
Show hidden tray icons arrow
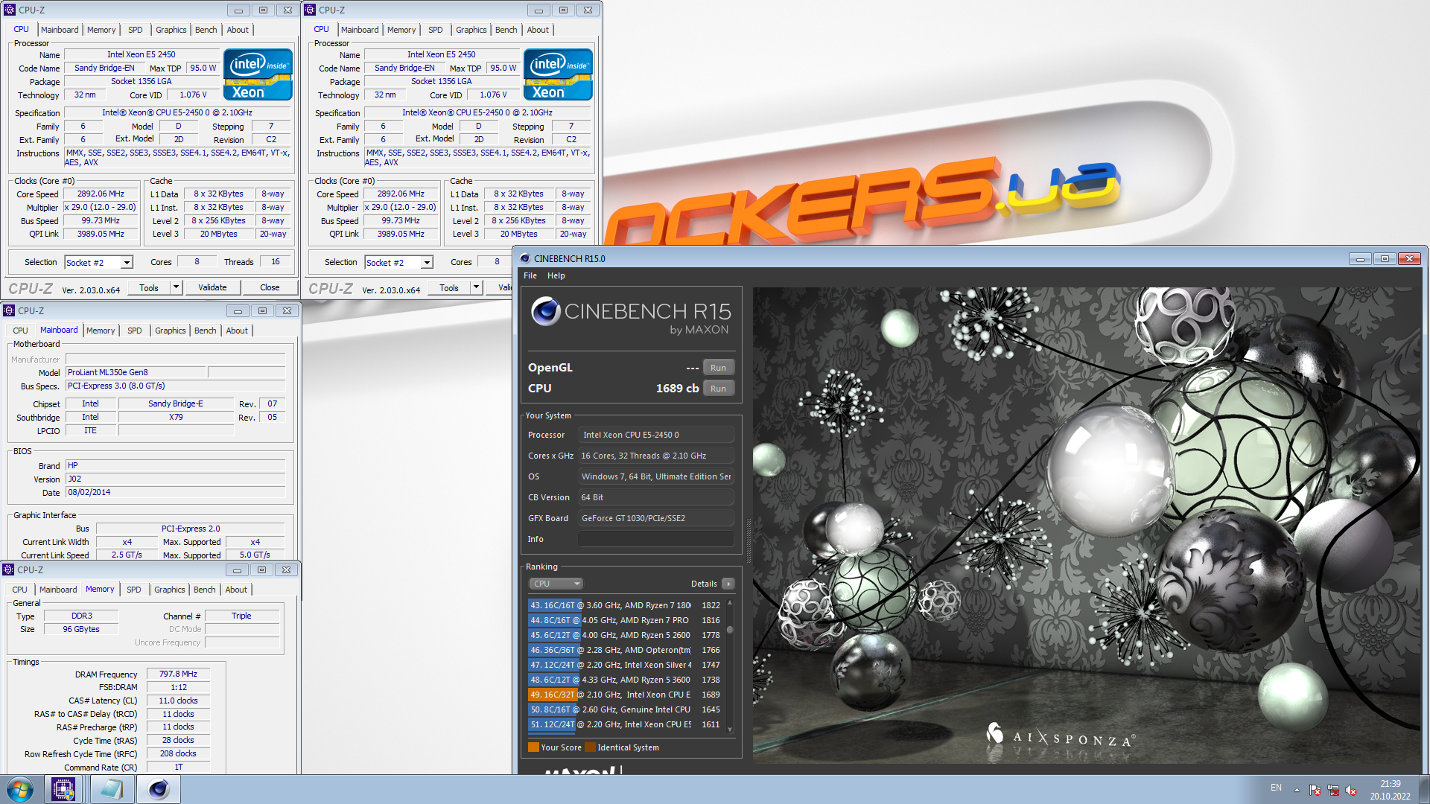(1297, 790)
